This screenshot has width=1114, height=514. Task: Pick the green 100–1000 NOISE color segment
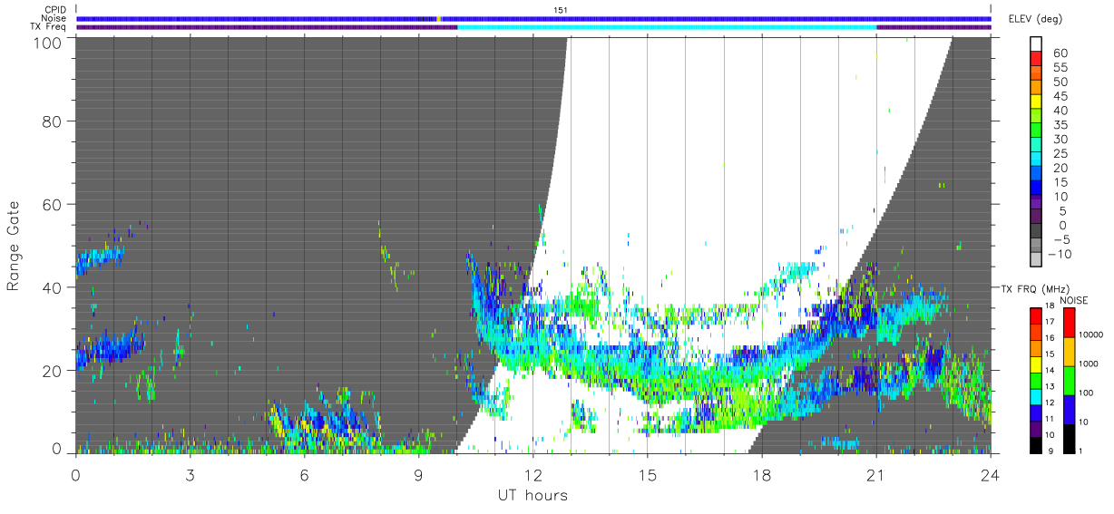pos(1069,381)
